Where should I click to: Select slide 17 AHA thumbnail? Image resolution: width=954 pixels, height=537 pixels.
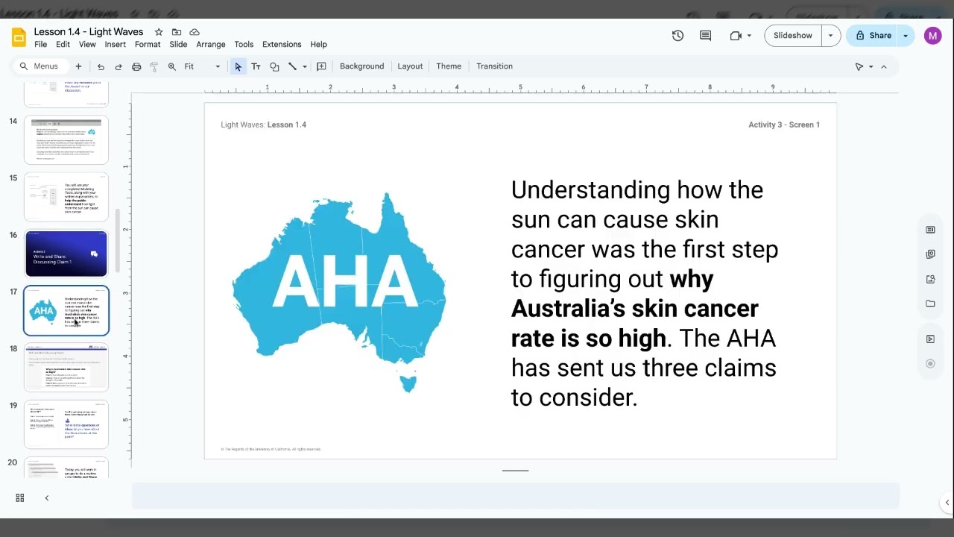click(x=66, y=310)
